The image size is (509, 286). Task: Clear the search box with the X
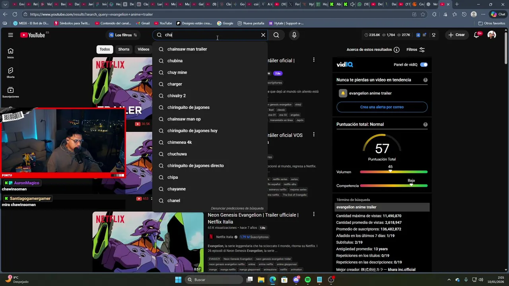tap(263, 35)
